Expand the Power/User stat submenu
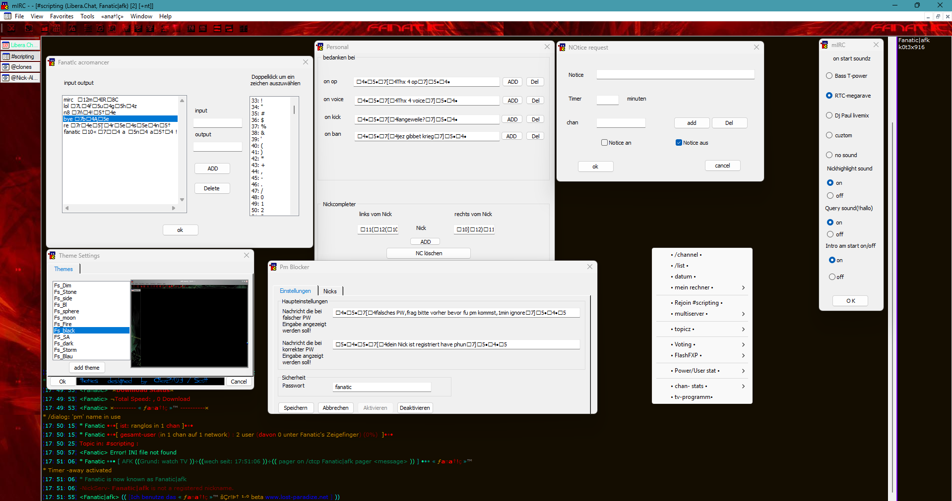This screenshot has height=501, width=952. 702,371
